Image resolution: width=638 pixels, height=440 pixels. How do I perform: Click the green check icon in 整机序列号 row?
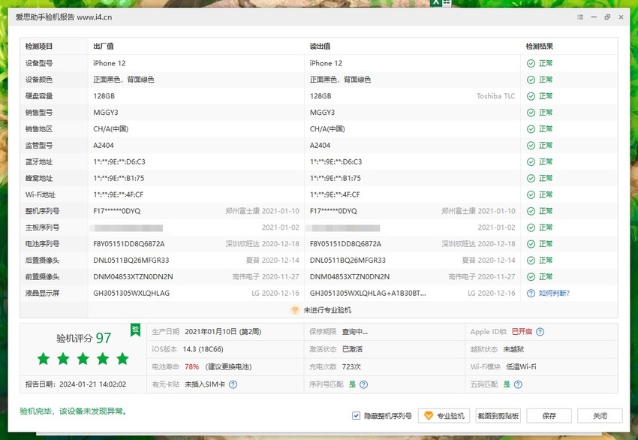pyautogui.click(x=531, y=211)
